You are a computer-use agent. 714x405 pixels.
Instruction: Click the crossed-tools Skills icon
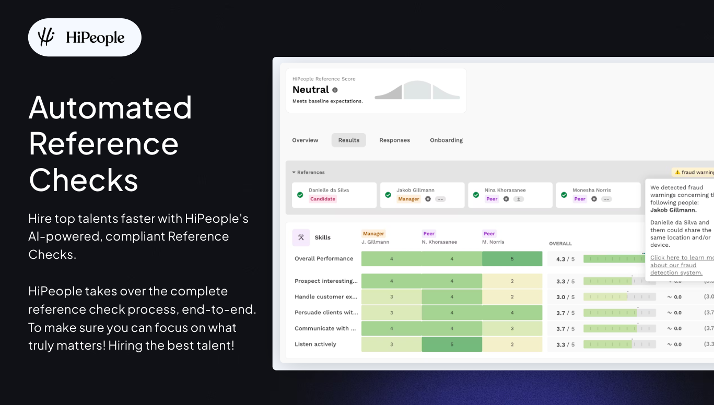point(301,237)
